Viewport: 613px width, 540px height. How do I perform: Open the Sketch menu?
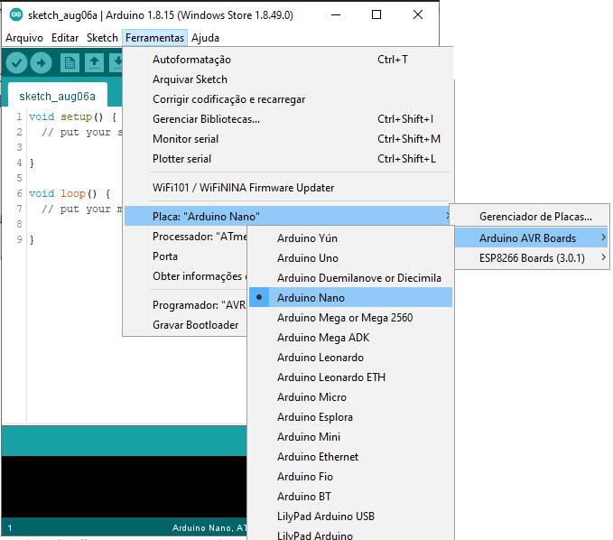point(102,38)
